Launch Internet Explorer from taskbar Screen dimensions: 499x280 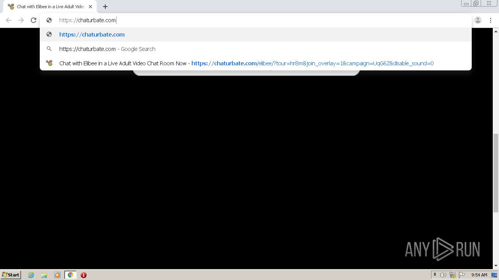coord(31,275)
